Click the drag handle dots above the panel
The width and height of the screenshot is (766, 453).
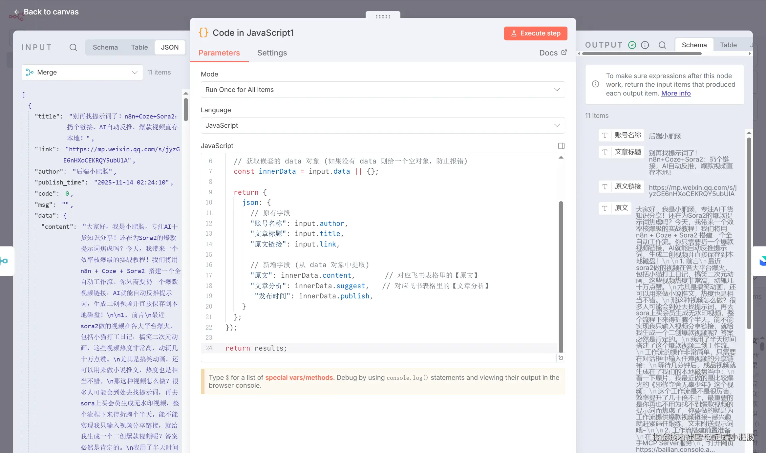383,16
